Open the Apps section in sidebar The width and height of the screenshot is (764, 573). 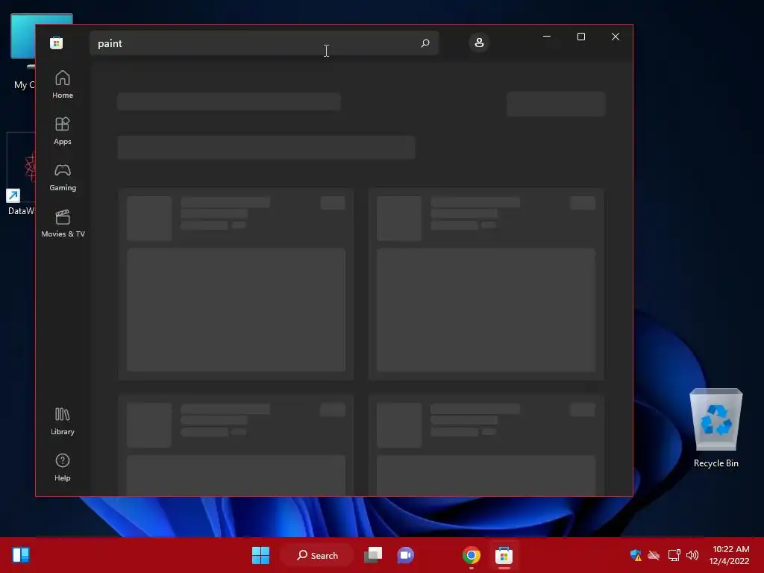[63, 131]
